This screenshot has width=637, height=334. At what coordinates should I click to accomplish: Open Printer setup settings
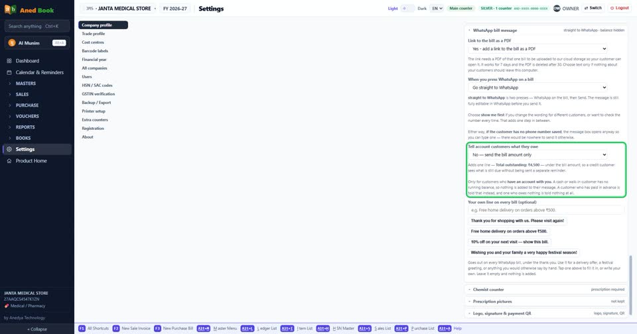(x=104, y=111)
